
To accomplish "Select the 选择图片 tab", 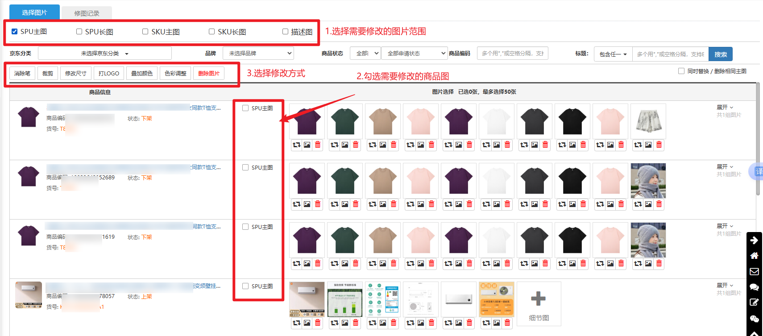I will tap(34, 12).
